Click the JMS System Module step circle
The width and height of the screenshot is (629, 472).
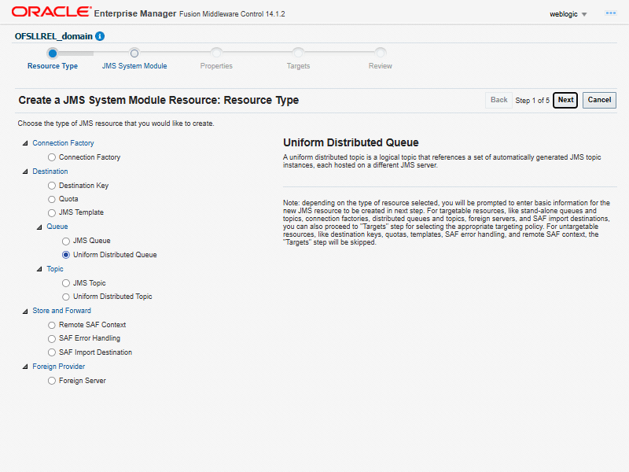coord(134,53)
